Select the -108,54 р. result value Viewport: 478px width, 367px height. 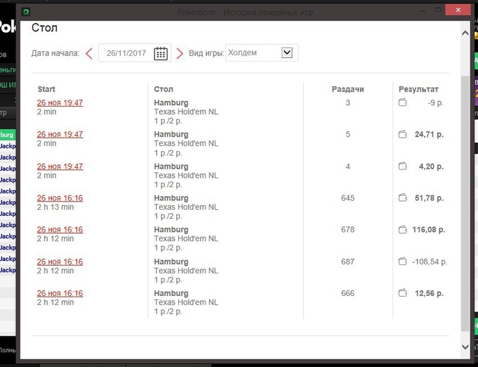click(430, 262)
